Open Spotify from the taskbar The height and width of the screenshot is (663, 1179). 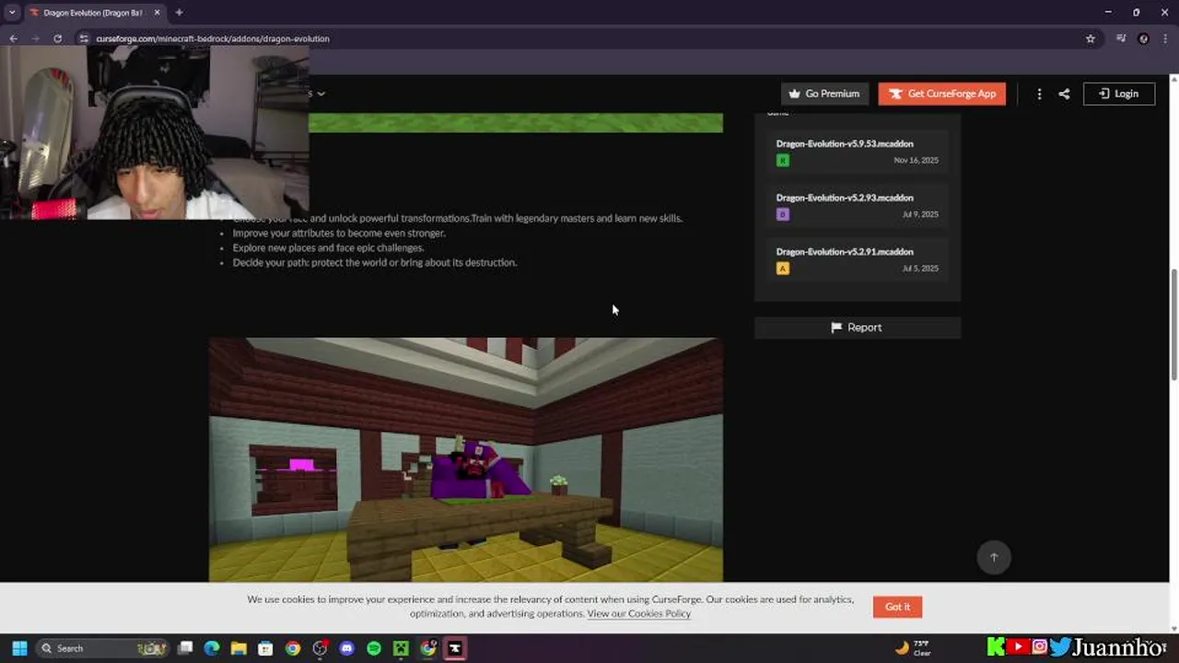click(x=373, y=648)
